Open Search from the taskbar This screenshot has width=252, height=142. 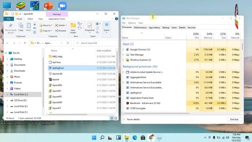102,138
